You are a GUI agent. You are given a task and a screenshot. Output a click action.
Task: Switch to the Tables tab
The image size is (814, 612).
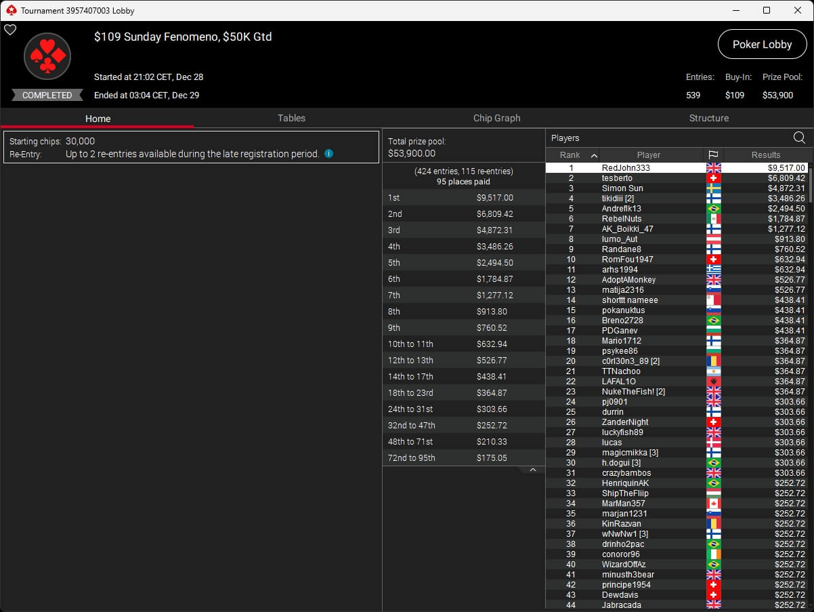291,118
